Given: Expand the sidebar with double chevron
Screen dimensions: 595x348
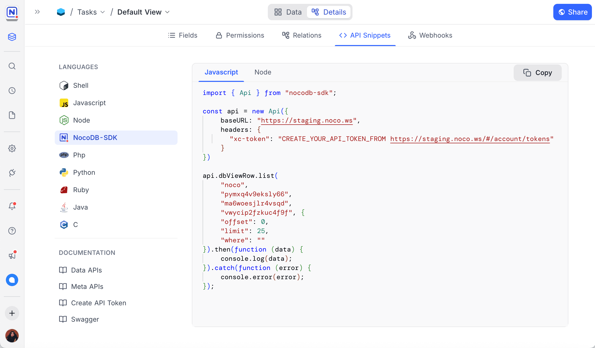Looking at the screenshot, I should click(x=37, y=12).
